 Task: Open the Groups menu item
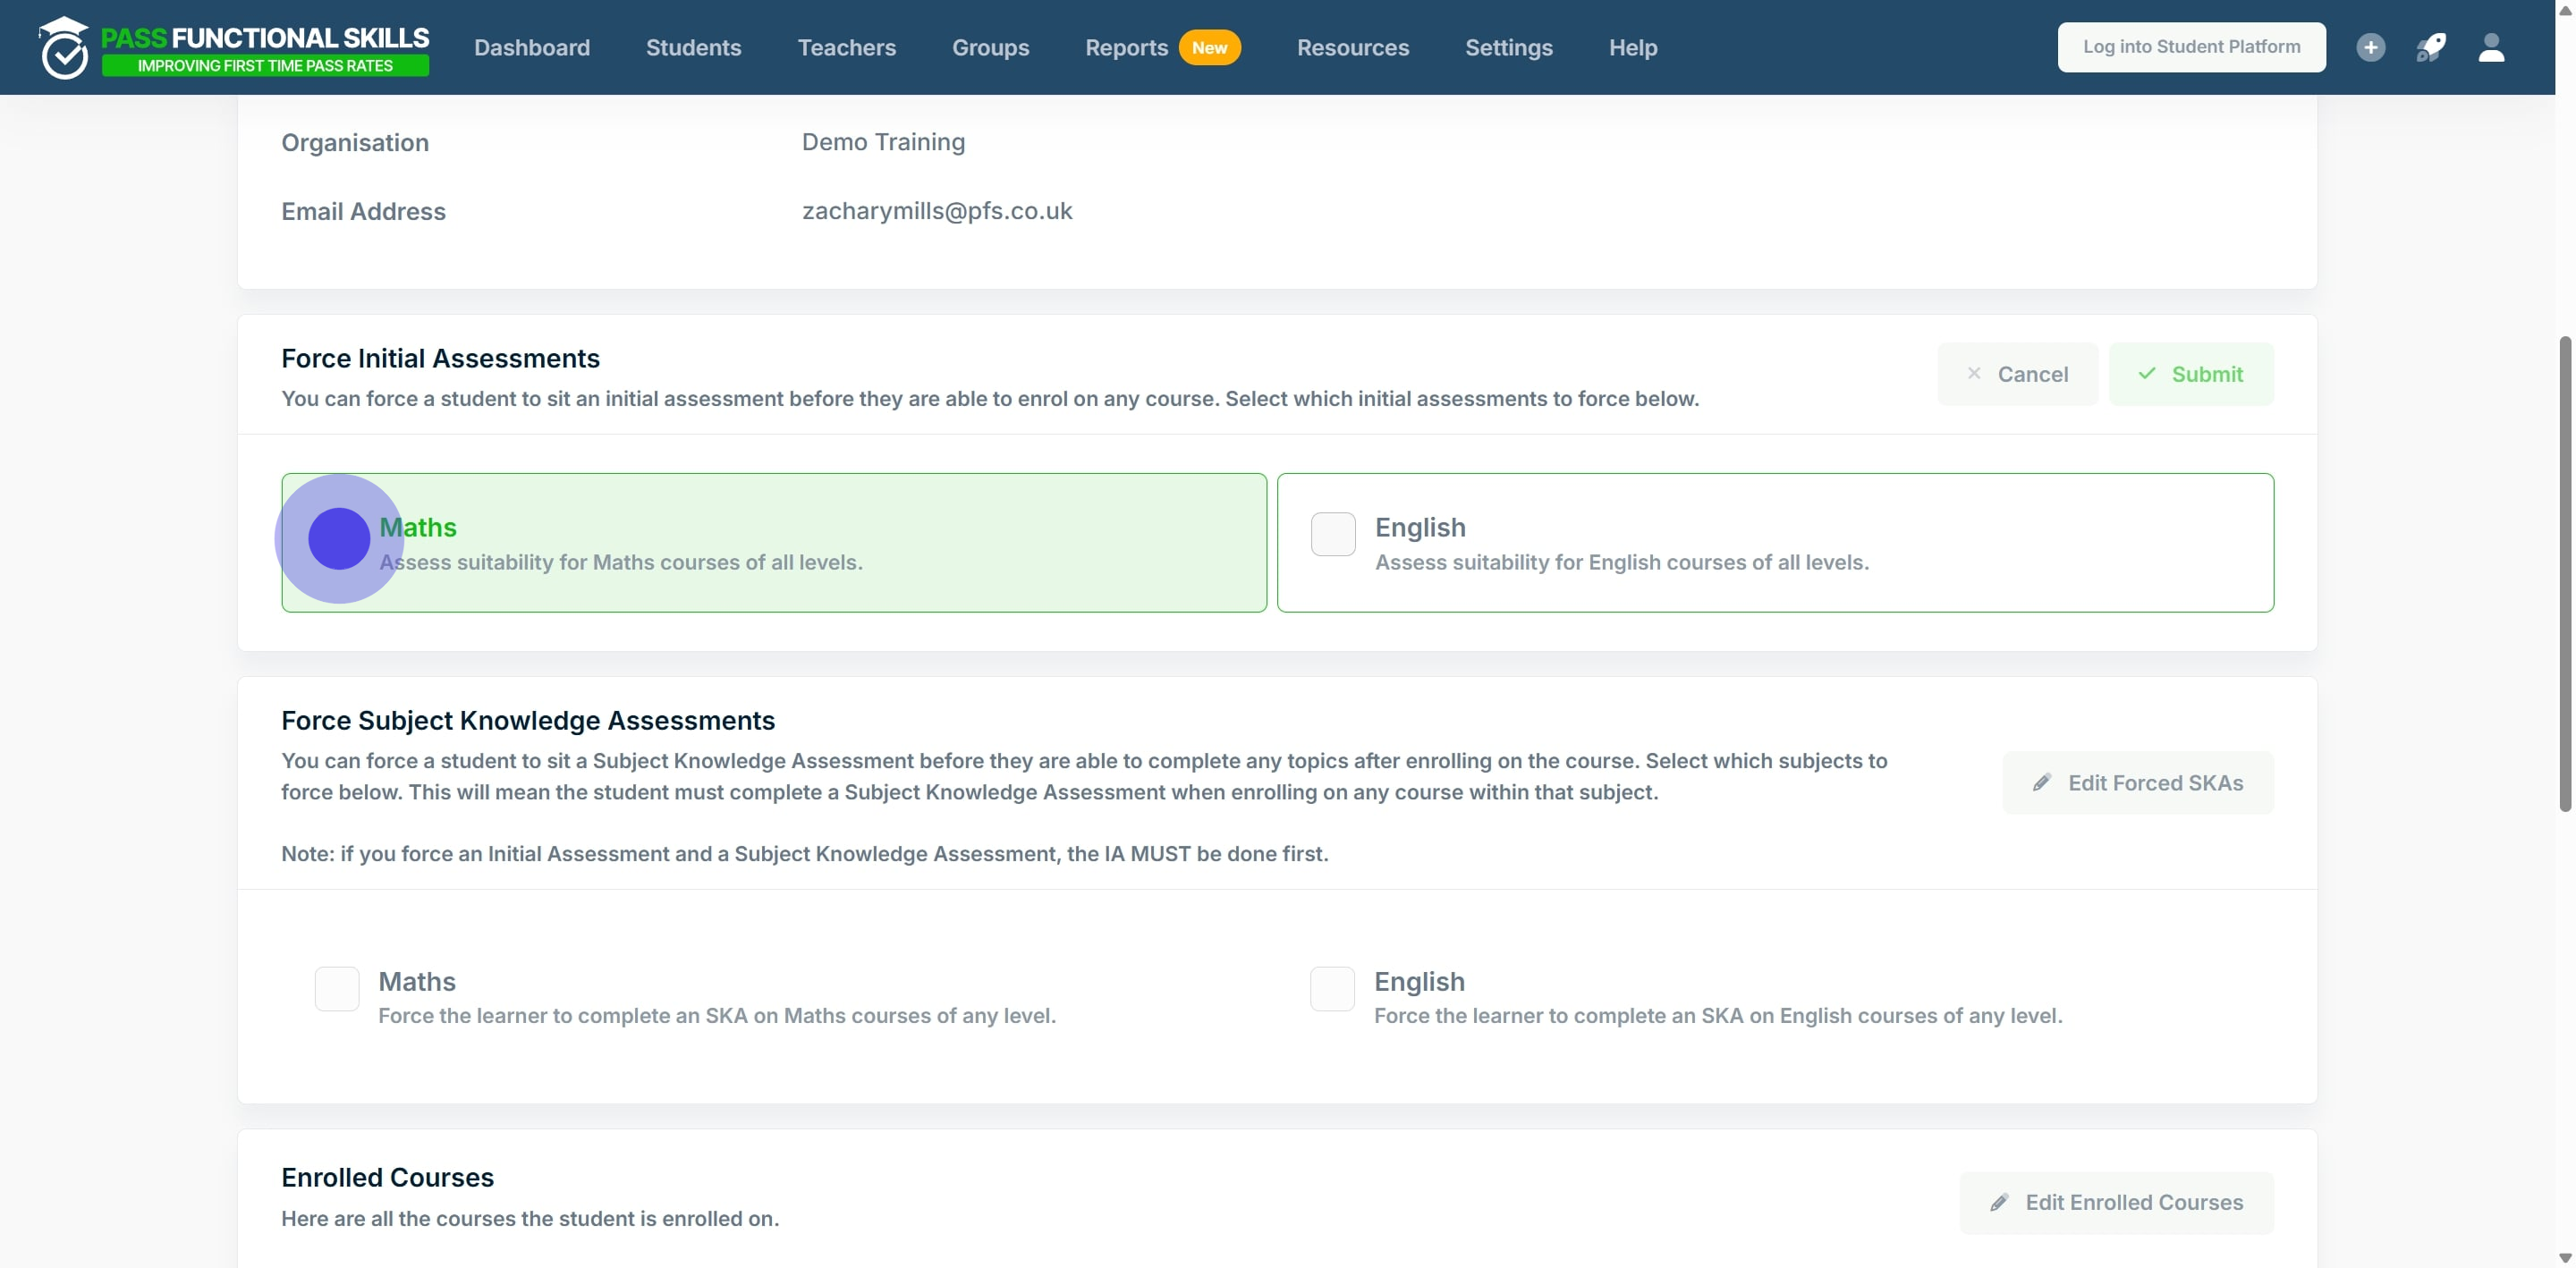click(990, 47)
